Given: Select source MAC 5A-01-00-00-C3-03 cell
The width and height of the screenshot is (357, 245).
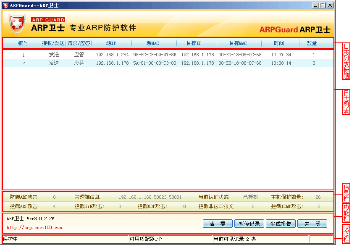Looking at the screenshot, I should [155, 63].
